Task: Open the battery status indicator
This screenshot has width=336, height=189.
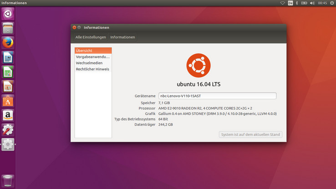Action: (304, 3)
